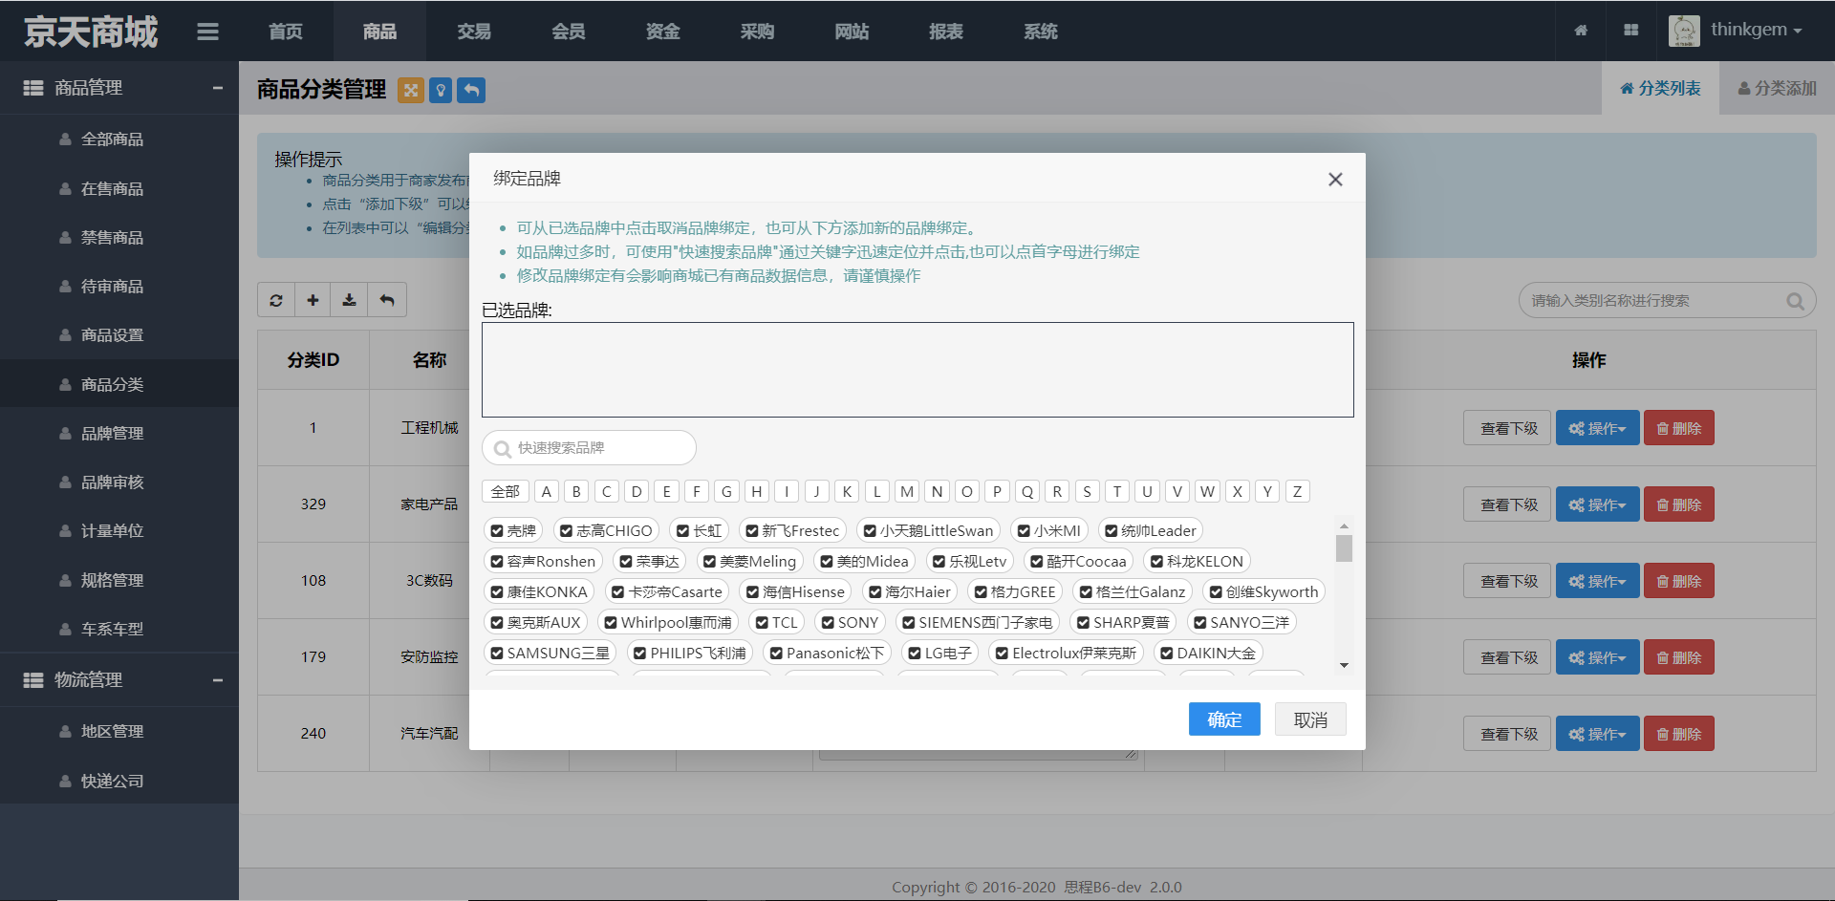Screen dimensions: 1835x901
Task: Open 操作 dropdown for 家电产品 row
Action: tap(1597, 504)
